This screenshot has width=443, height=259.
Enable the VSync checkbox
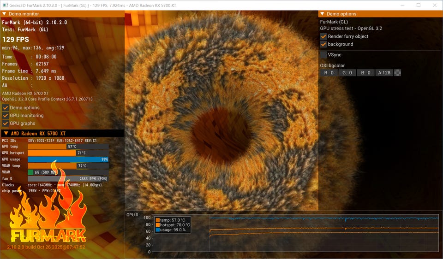click(323, 55)
